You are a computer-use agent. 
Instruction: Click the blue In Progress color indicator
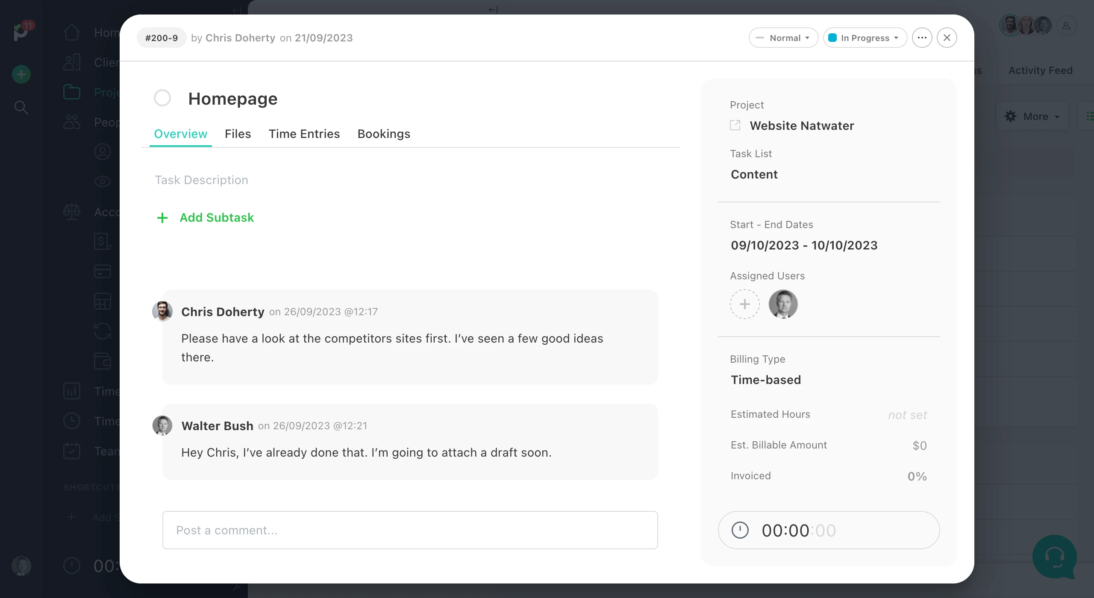[832, 38]
